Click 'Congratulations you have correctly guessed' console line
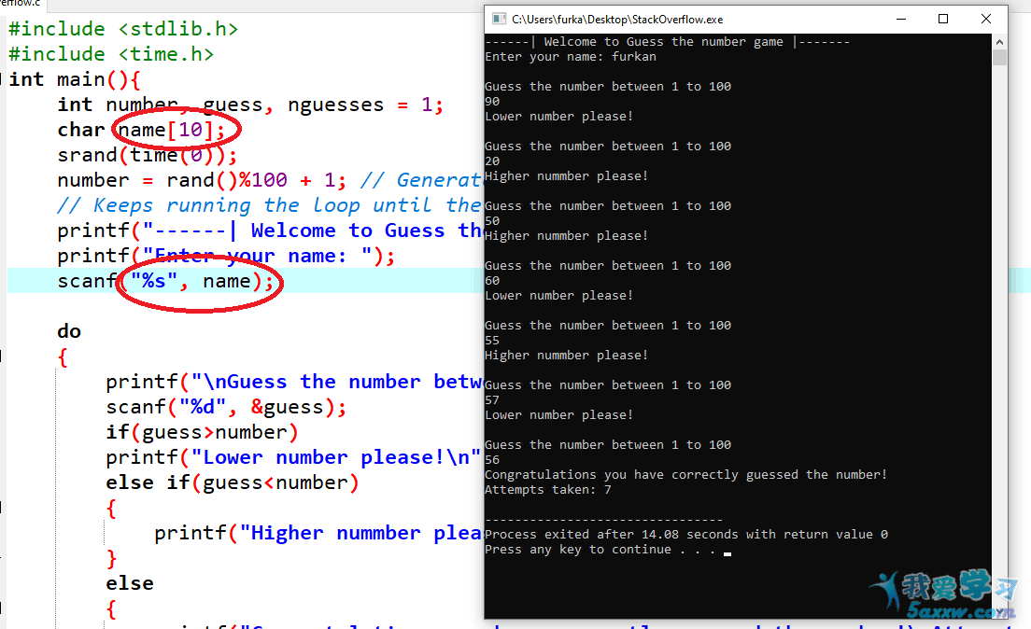Viewport: 1031px width, 629px height. [x=685, y=474]
